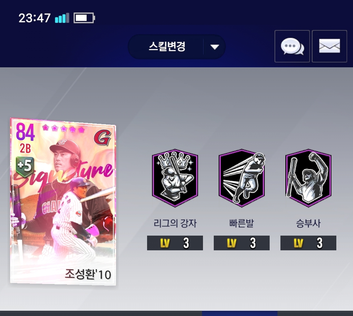Click the 승부사 skill name text
Viewport: 353px width, 316px height.
click(x=308, y=223)
